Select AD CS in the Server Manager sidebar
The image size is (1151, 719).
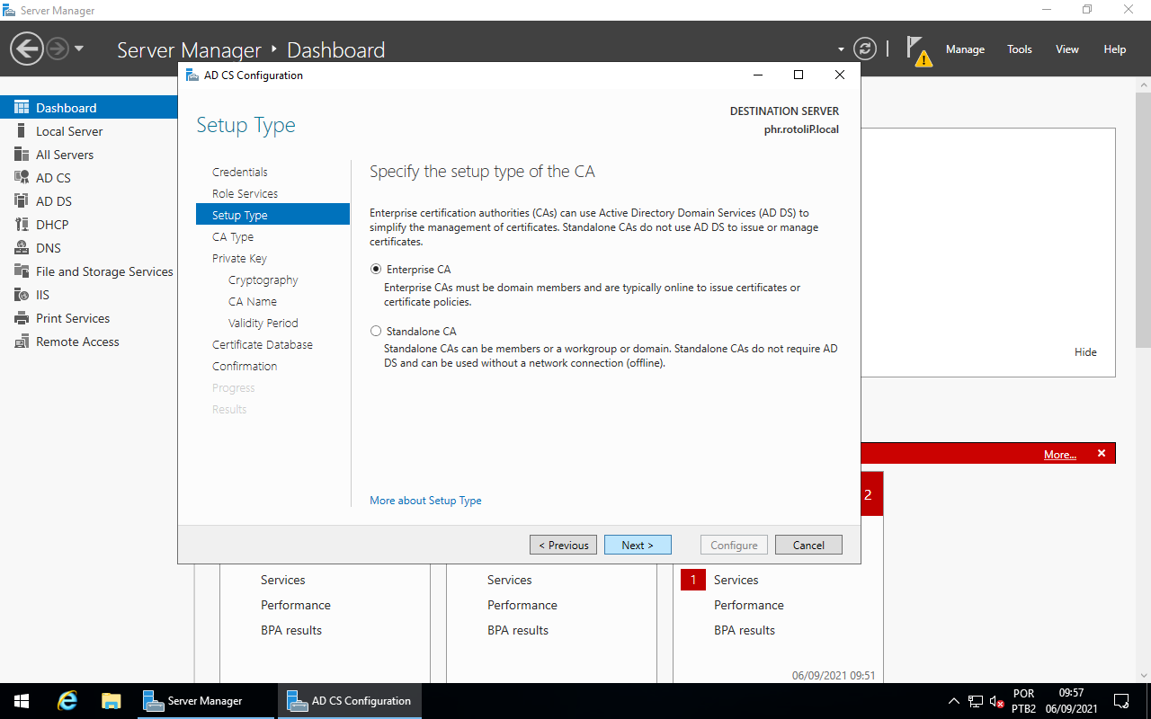pos(54,177)
